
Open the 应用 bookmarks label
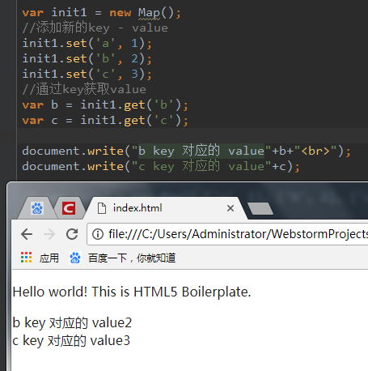point(49,258)
